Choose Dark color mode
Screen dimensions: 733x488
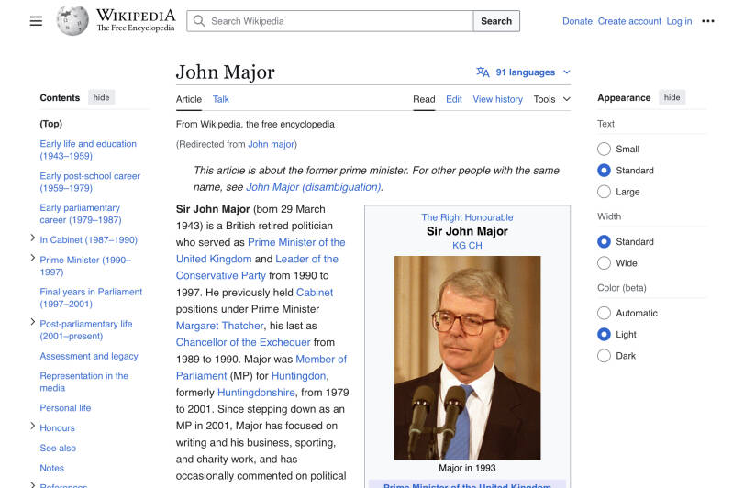[604, 356]
